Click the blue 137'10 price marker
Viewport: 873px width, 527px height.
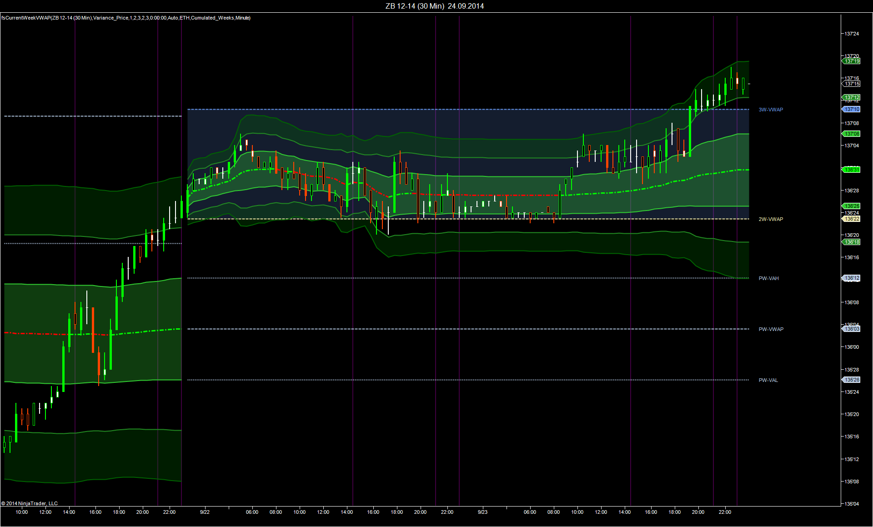point(852,110)
